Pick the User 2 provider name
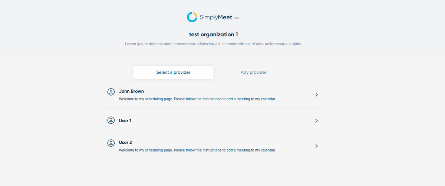This screenshot has height=186, width=445. (125, 143)
